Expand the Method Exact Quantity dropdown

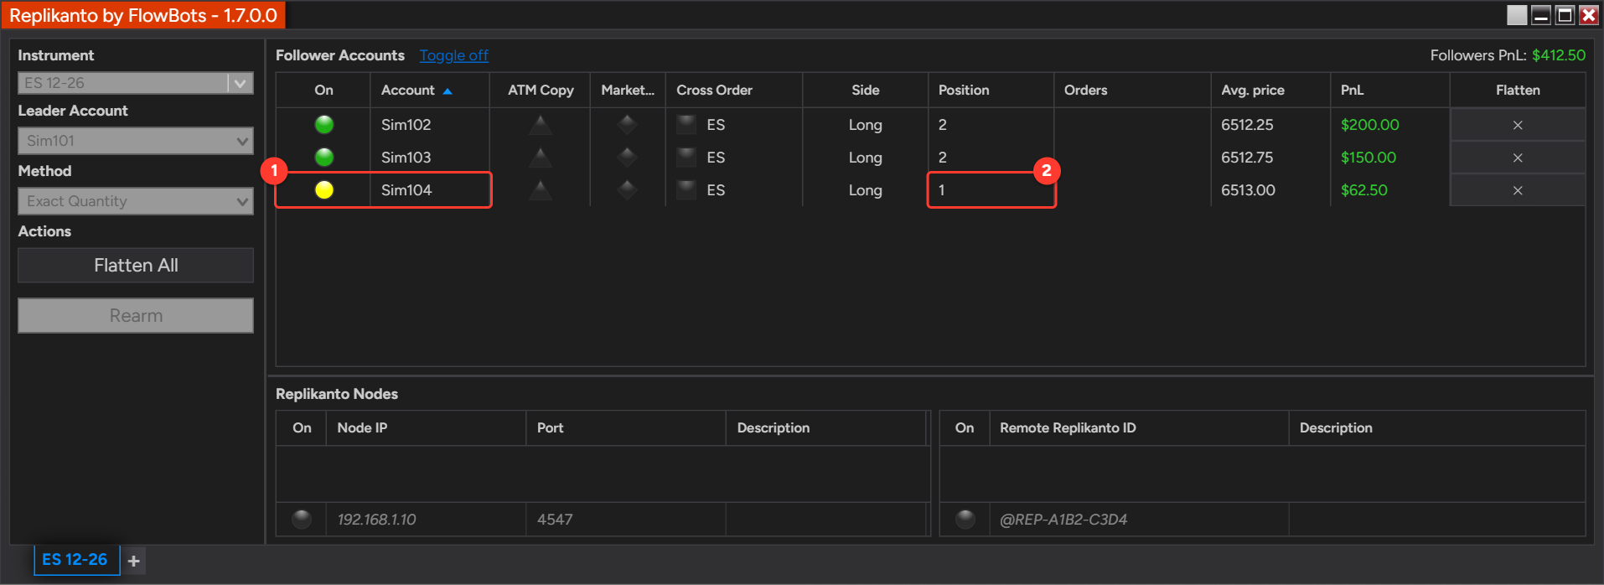click(136, 201)
